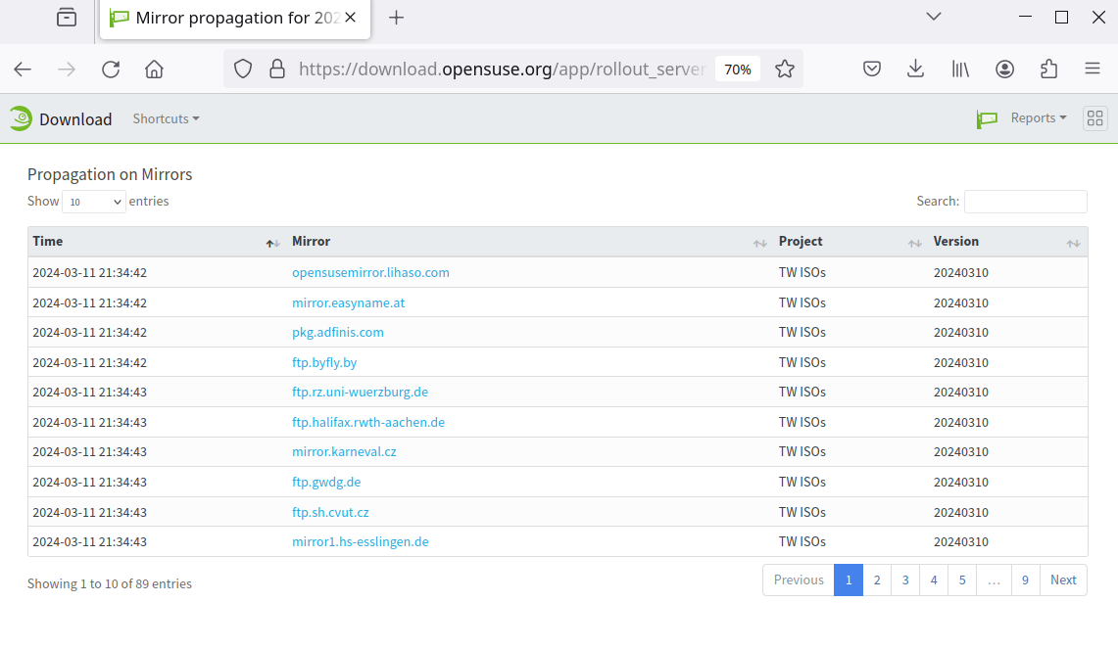Open the Firefox downloads panel icon
This screenshot has height=649, width=1118.
click(x=915, y=69)
